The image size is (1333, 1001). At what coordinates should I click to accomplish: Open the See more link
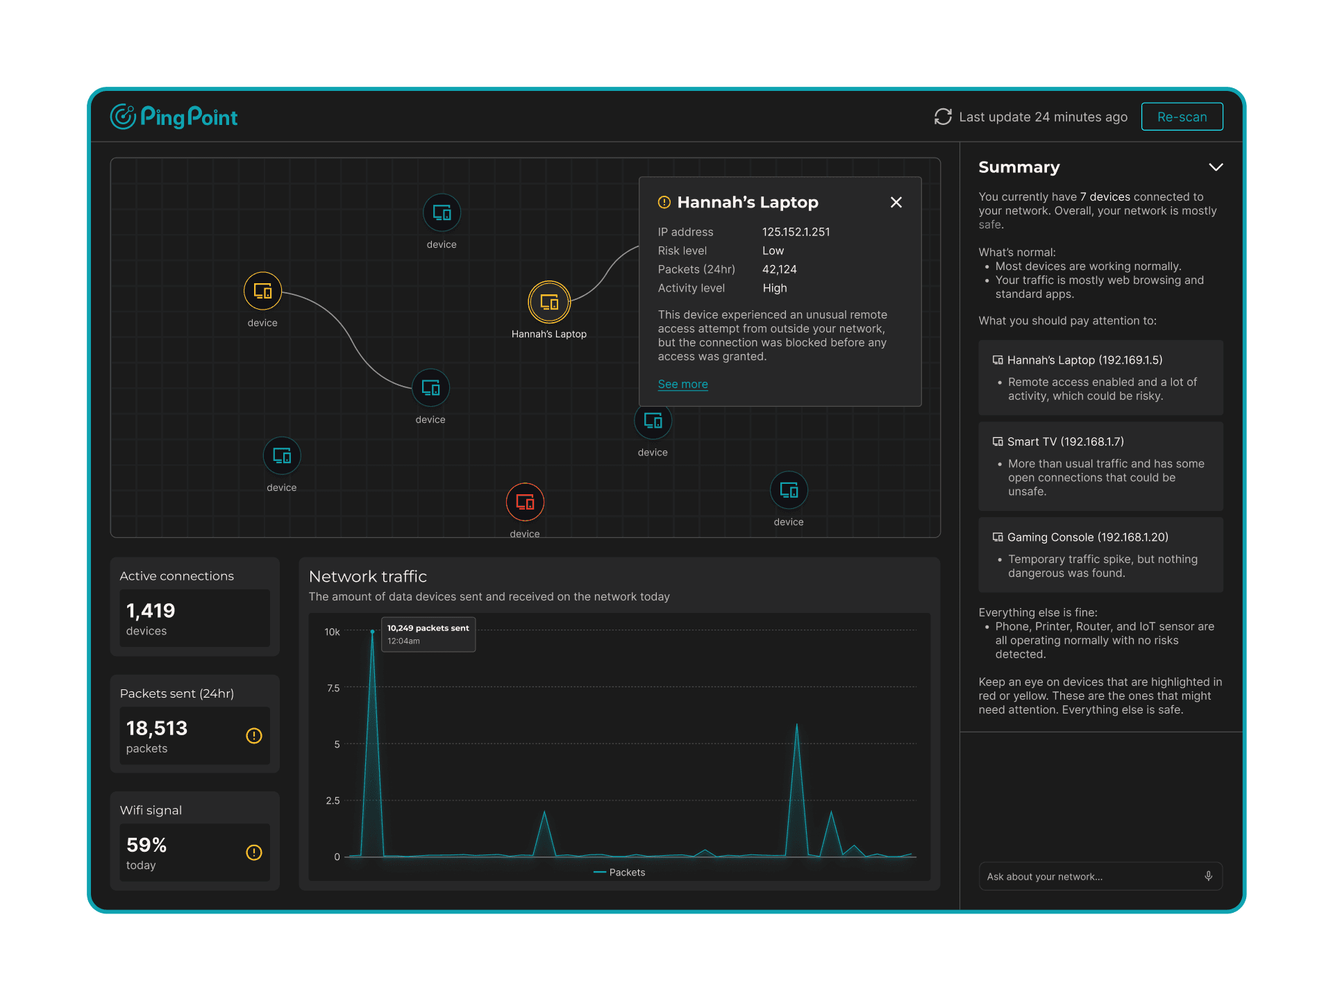click(x=682, y=384)
